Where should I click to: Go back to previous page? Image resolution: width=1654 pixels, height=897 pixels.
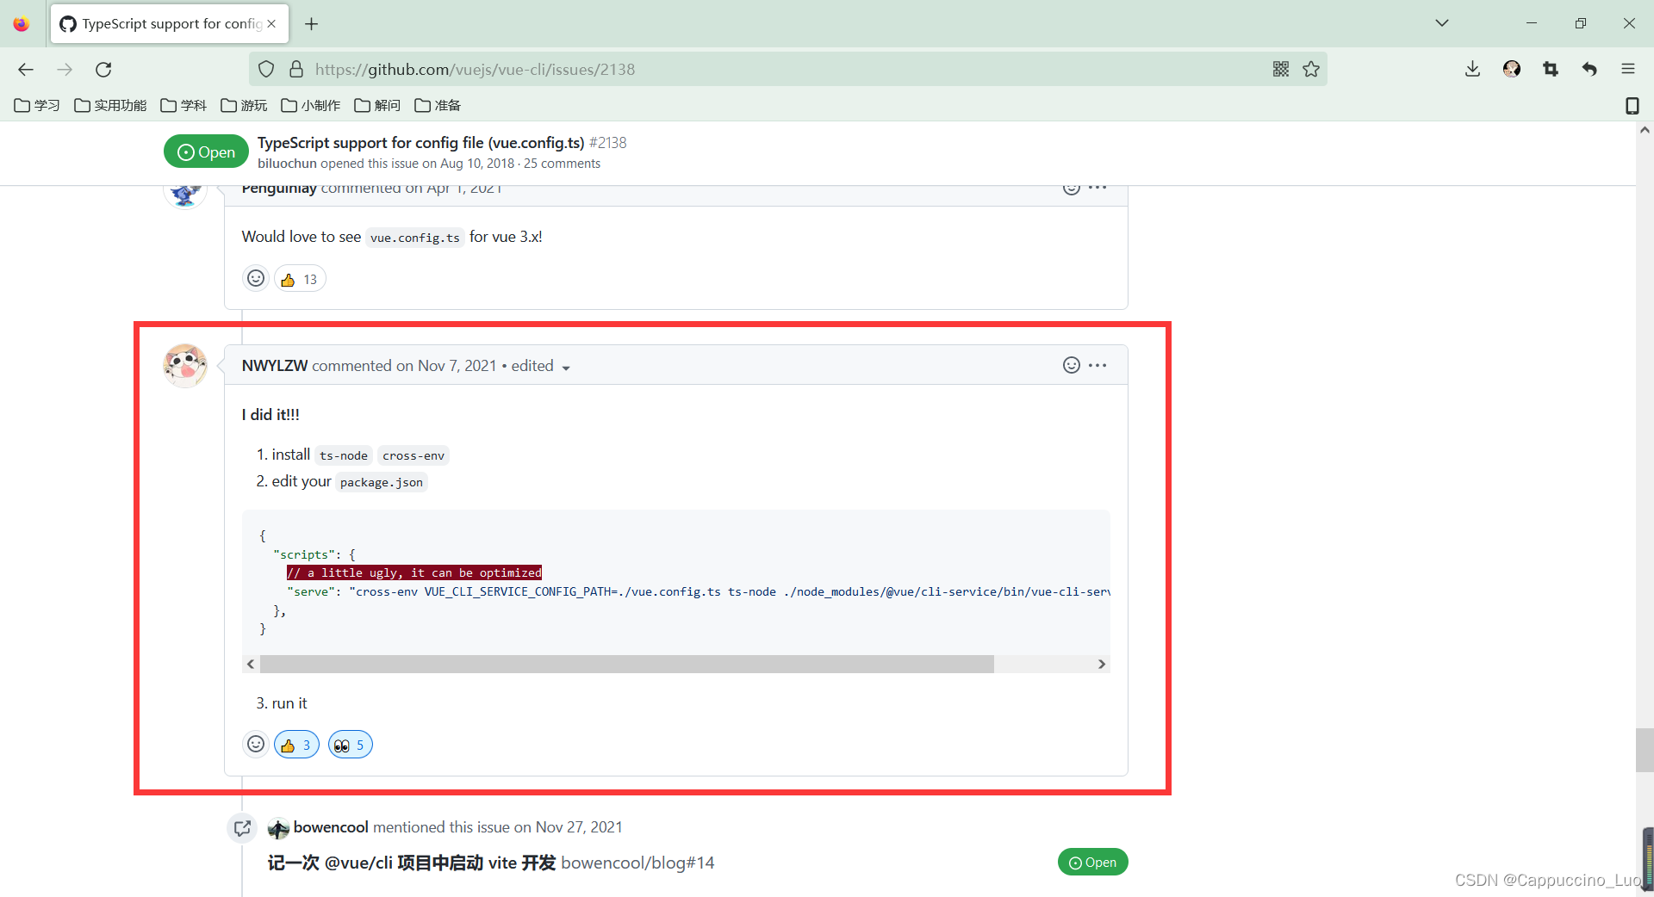click(x=26, y=70)
